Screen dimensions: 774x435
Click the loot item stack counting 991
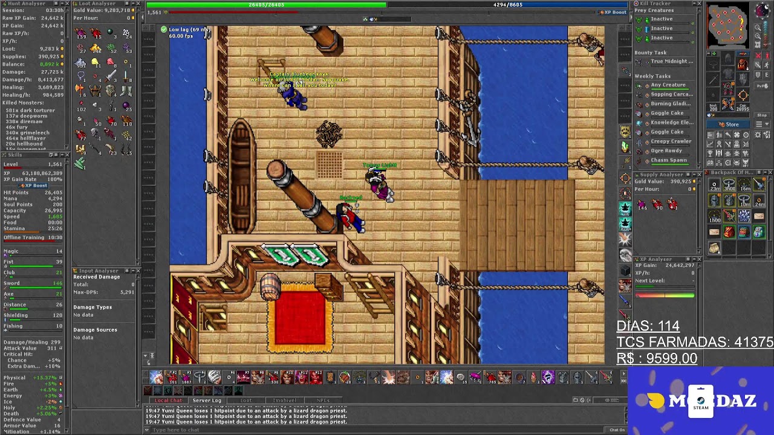(81, 62)
